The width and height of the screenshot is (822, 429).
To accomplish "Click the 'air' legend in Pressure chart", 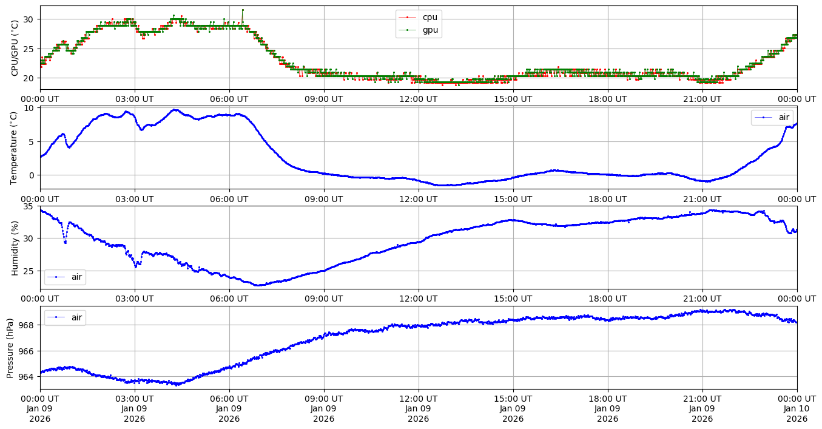I will click(x=65, y=317).
